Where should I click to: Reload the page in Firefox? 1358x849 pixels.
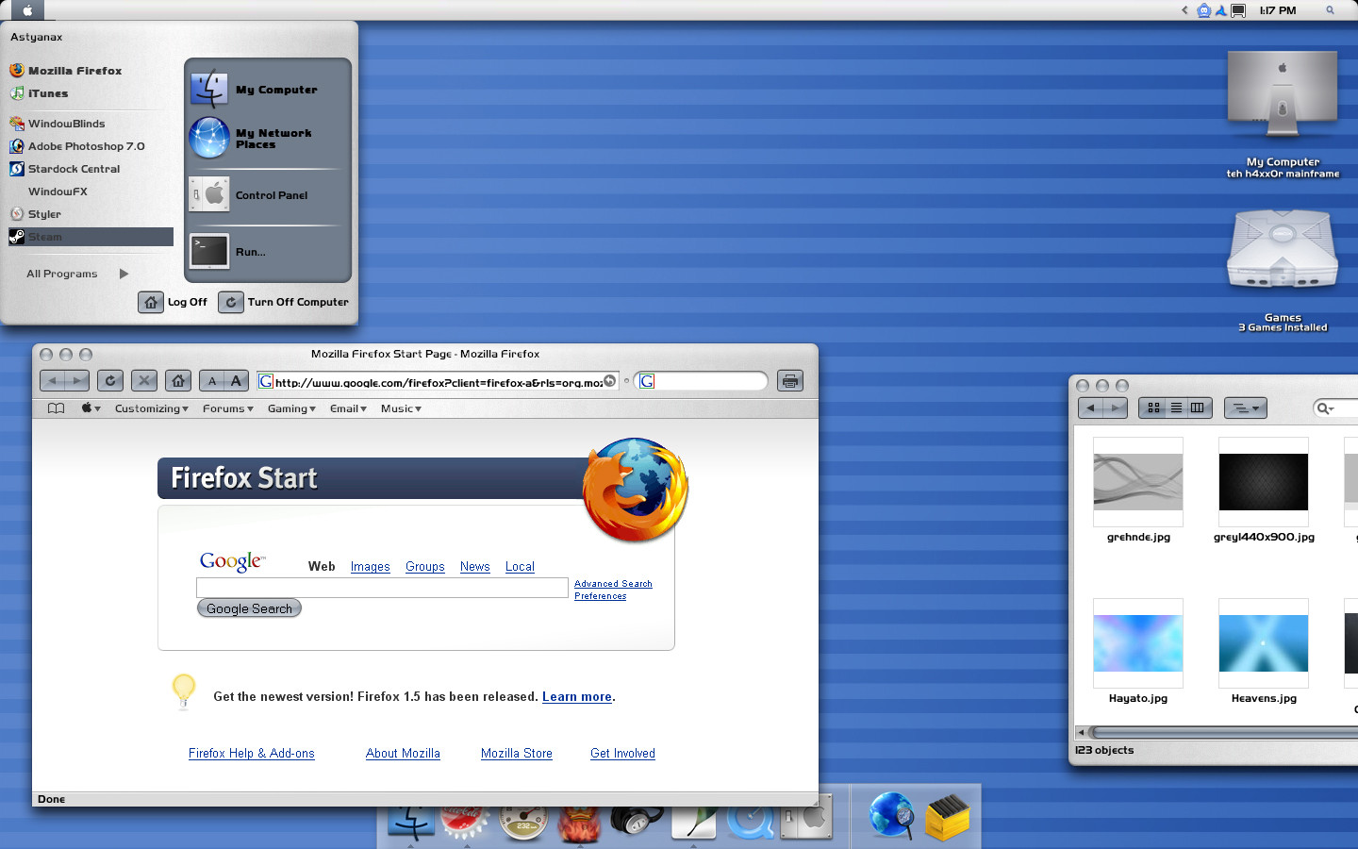point(110,381)
